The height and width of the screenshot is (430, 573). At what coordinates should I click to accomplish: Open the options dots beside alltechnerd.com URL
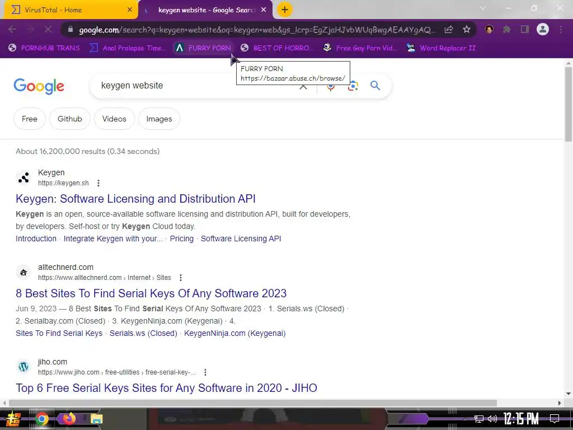click(181, 278)
